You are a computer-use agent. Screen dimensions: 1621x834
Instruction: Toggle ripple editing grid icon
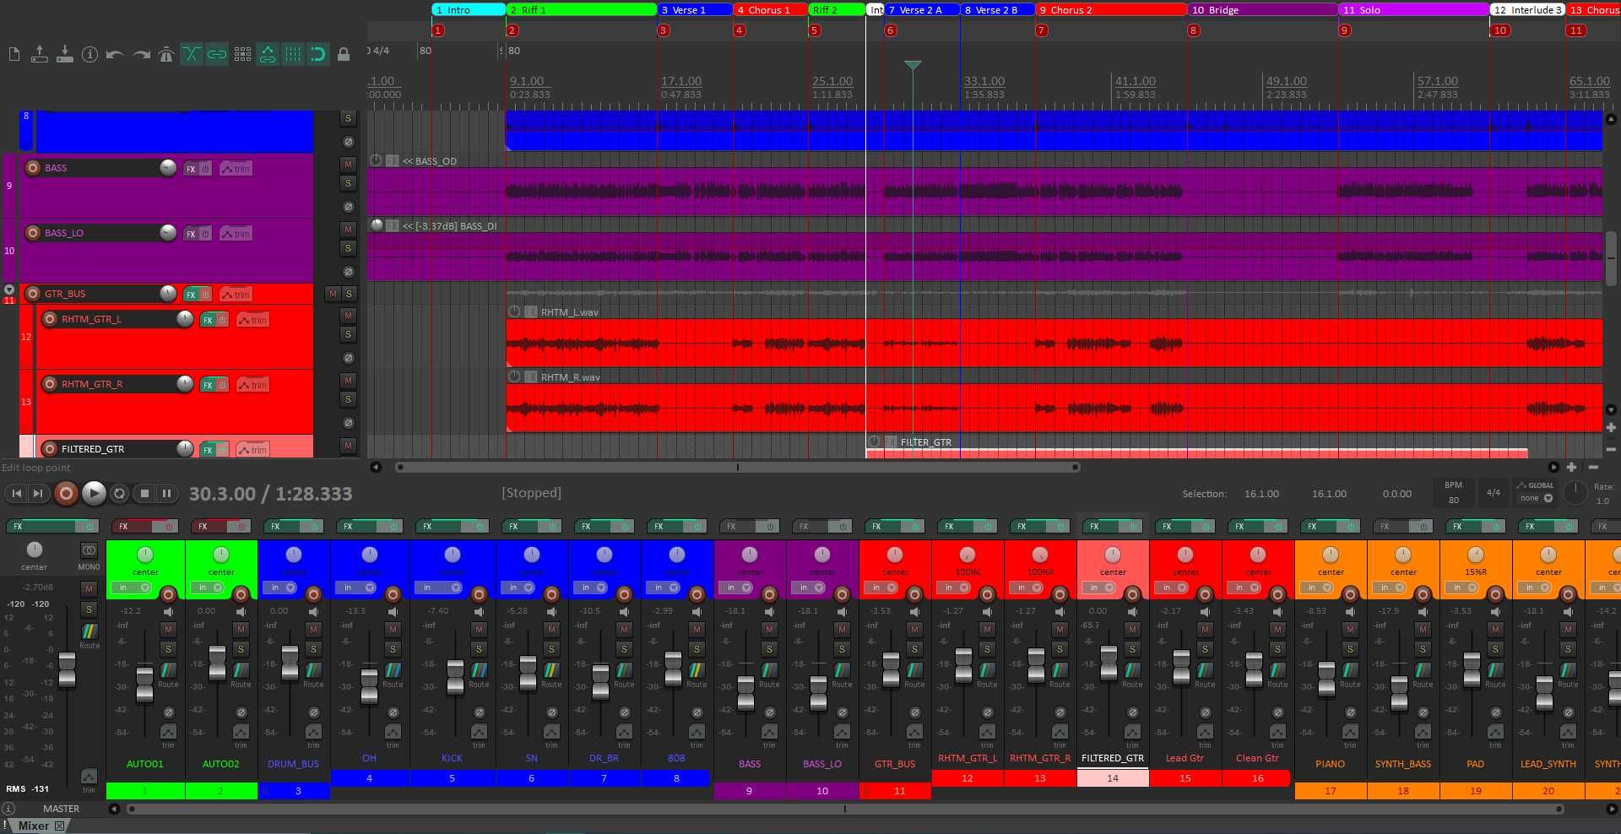coord(242,55)
